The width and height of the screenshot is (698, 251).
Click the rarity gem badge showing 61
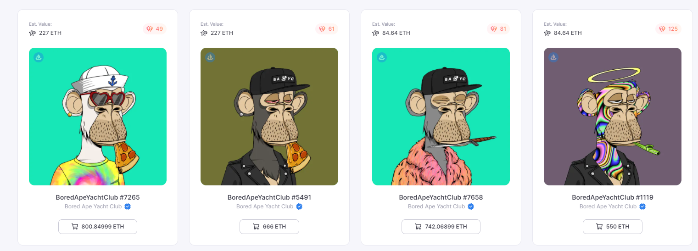326,29
